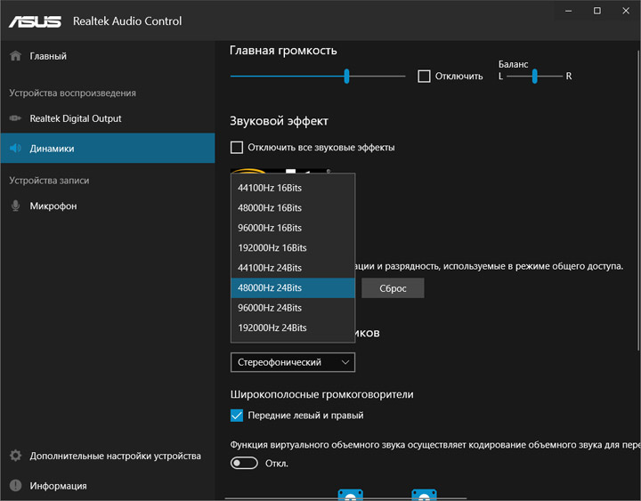Toggle the virtual surround switch Откл.

coord(244,463)
